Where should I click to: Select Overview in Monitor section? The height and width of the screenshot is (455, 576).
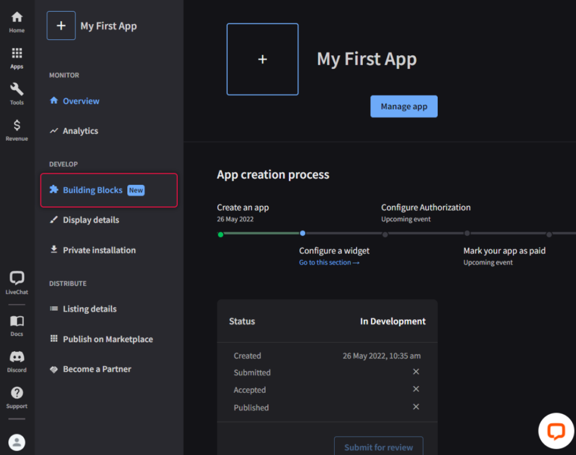click(81, 101)
